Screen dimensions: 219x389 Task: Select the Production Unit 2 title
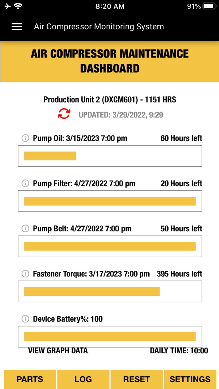click(110, 99)
